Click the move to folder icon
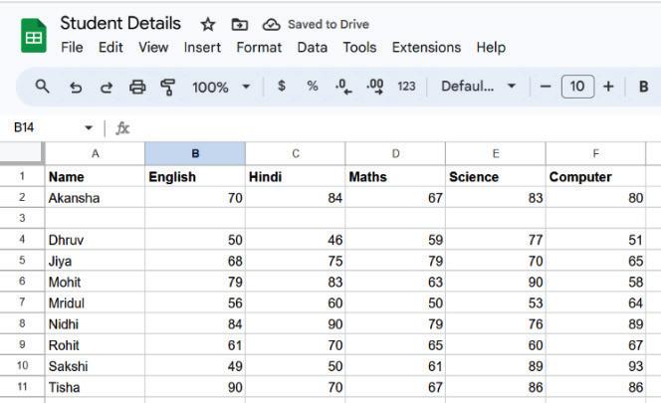The width and height of the screenshot is (661, 403). coord(239,24)
